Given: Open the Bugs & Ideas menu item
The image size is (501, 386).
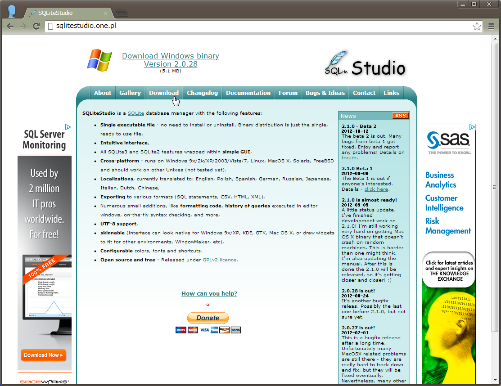Looking at the screenshot, I should coord(325,93).
